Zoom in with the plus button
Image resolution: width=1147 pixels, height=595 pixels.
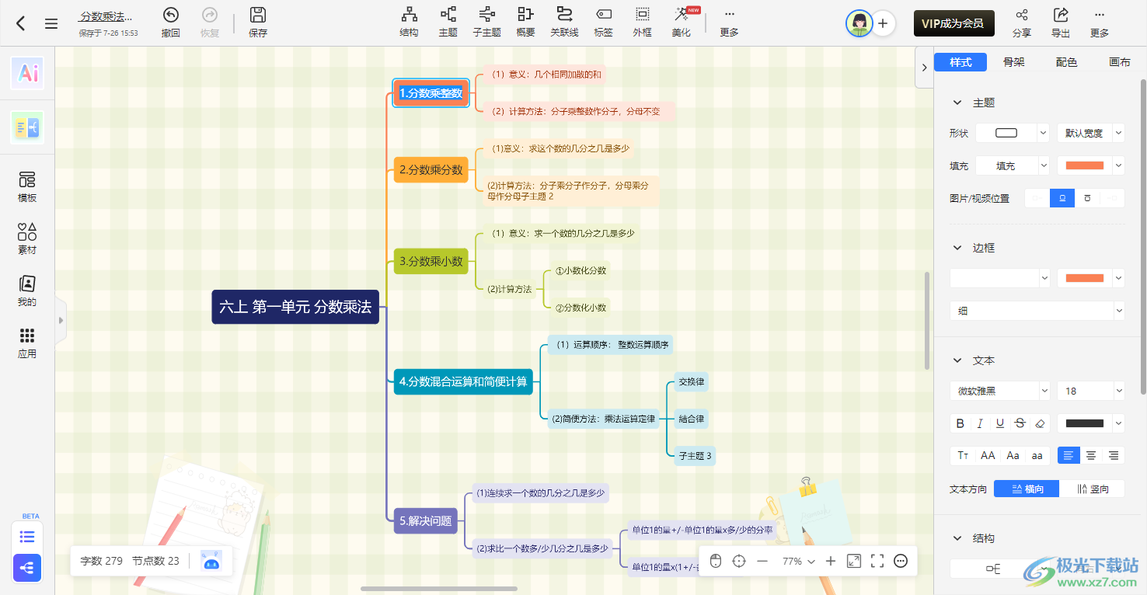point(831,561)
